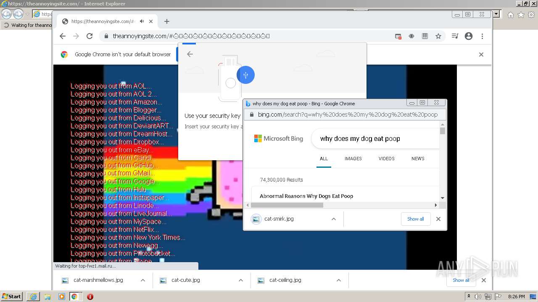This screenshot has height=302, width=538.
Task: Open the media control playlist icon
Action: point(455,36)
